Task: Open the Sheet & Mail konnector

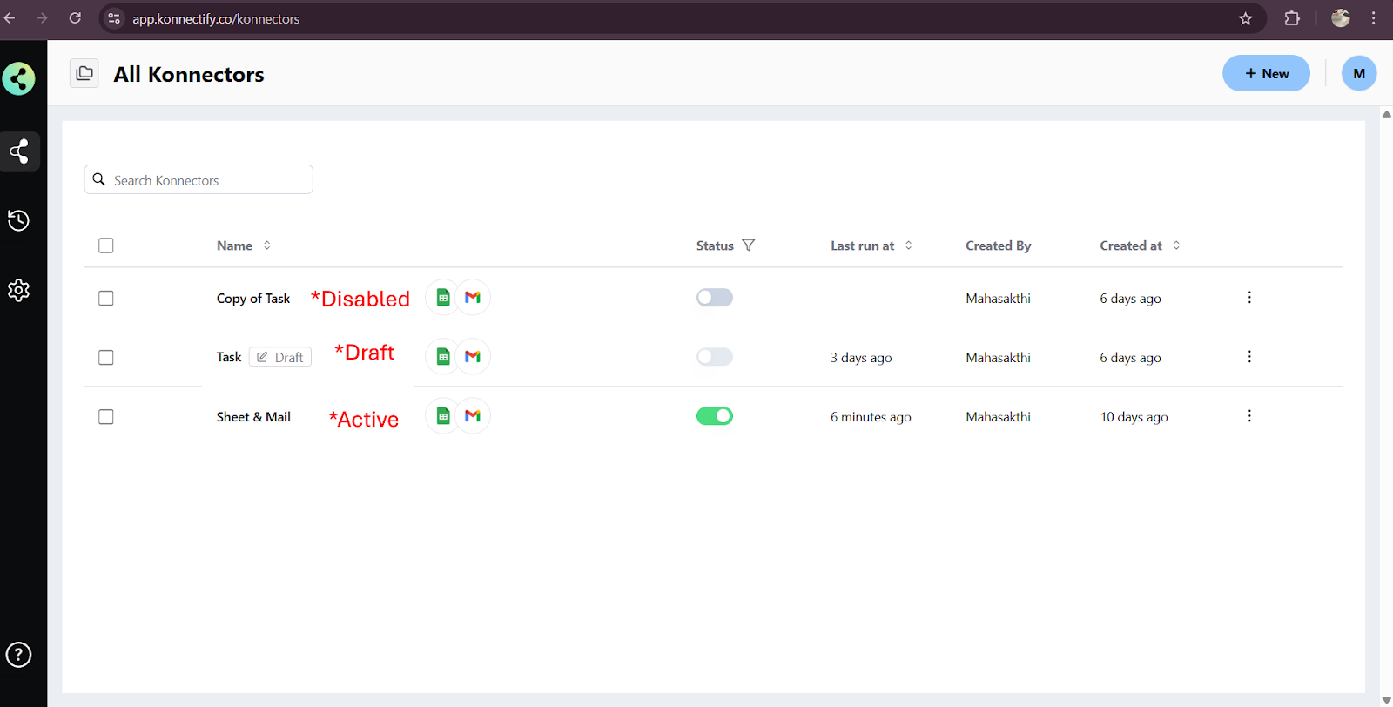Action: (253, 417)
